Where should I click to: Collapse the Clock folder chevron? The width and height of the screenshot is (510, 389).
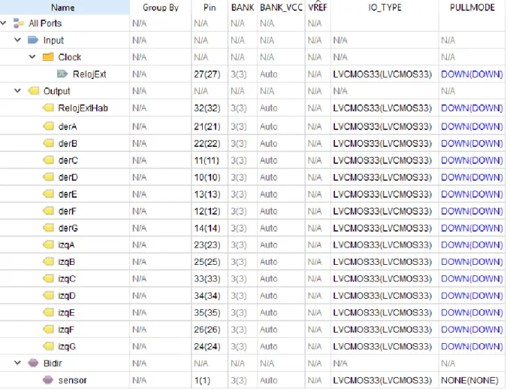[x=32, y=56]
